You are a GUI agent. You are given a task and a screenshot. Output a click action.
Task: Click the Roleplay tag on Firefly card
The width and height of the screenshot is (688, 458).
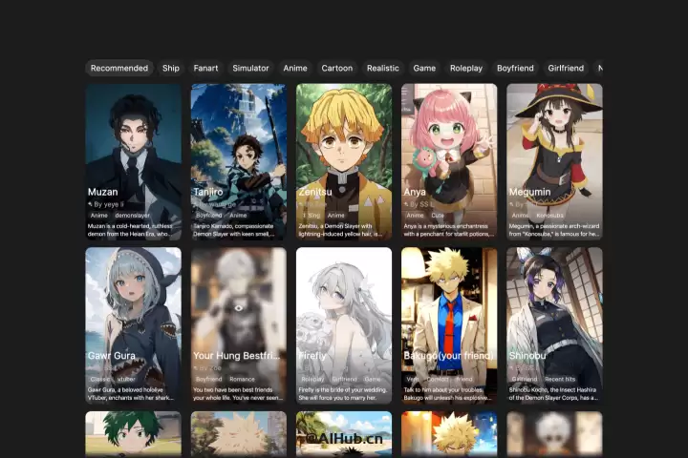pos(312,379)
